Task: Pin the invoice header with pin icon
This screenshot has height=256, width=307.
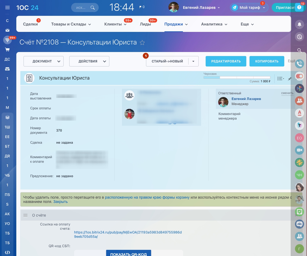Action: tap(290, 79)
